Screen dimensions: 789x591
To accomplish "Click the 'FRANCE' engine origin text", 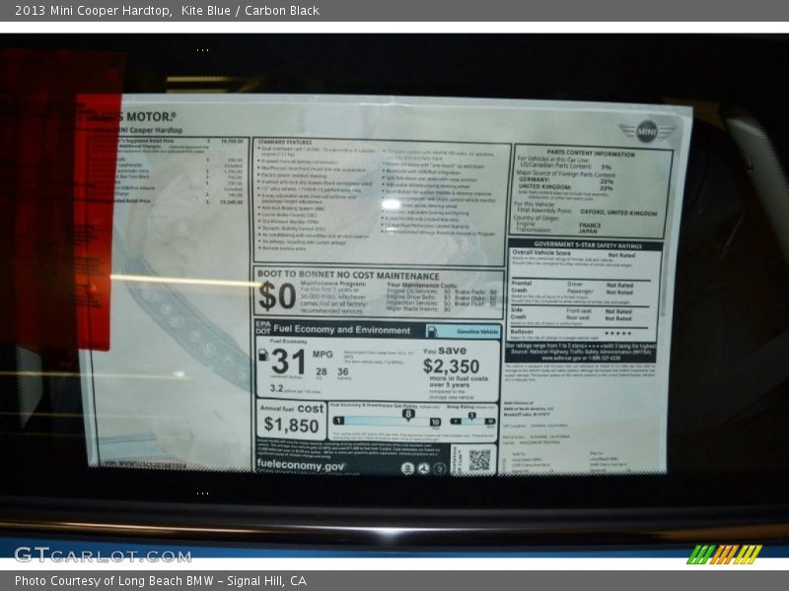I will [x=590, y=226].
